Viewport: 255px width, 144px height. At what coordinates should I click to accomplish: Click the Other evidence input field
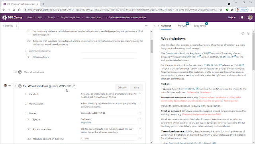109,57
